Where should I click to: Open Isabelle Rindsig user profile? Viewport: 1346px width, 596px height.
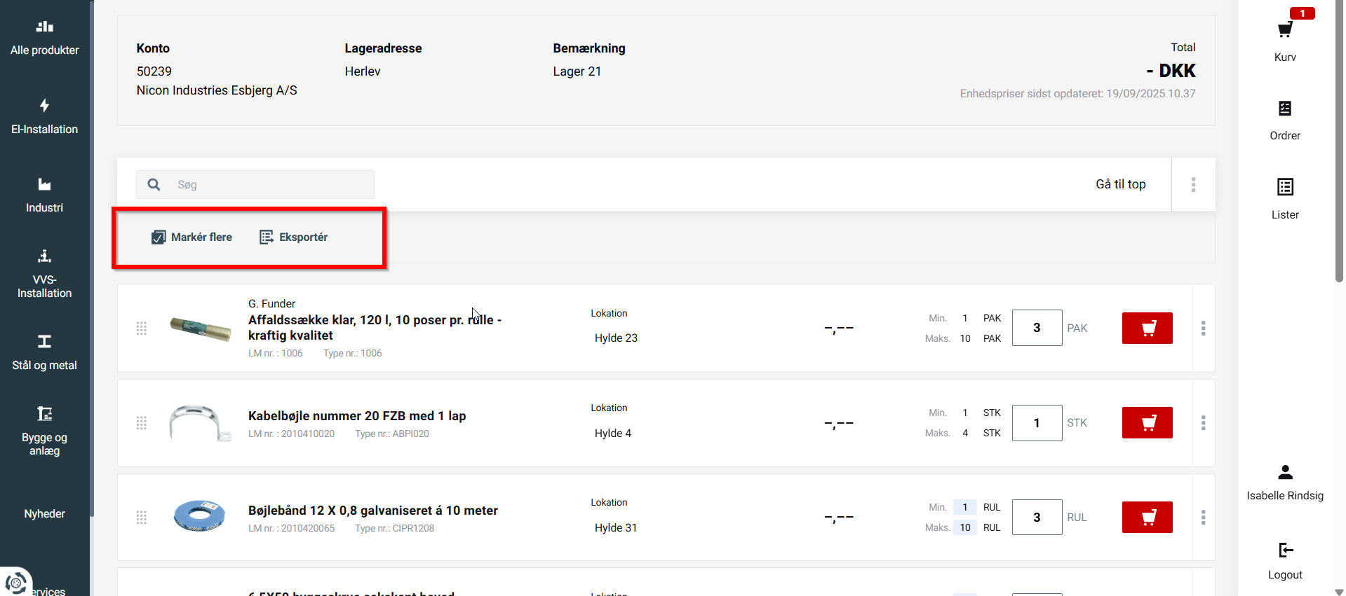tap(1284, 483)
